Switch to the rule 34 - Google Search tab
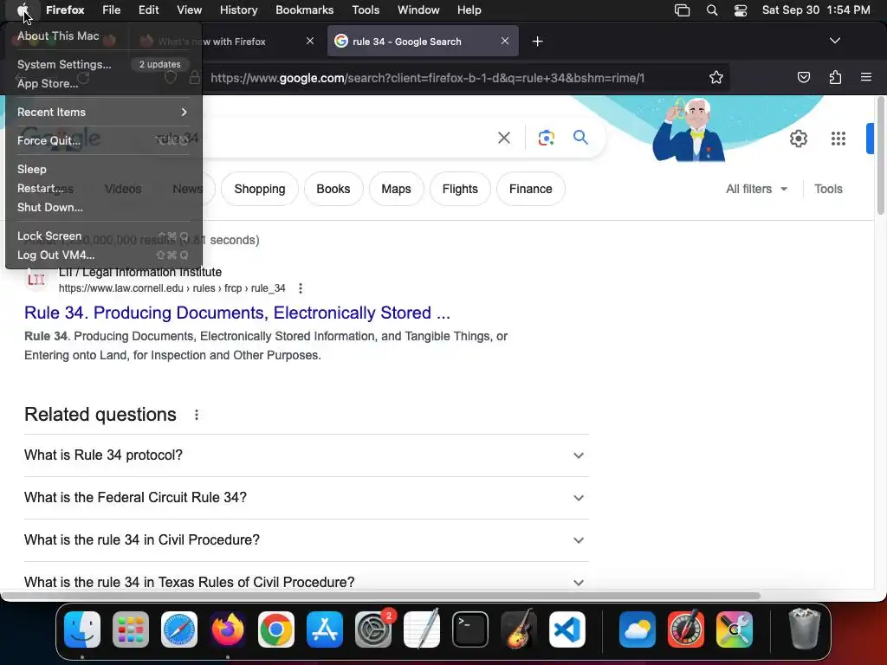Screen dimensions: 887x665 pyautogui.click(x=423, y=42)
